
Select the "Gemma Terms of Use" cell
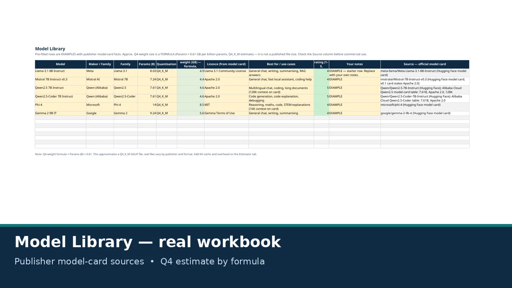coord(226,113)
